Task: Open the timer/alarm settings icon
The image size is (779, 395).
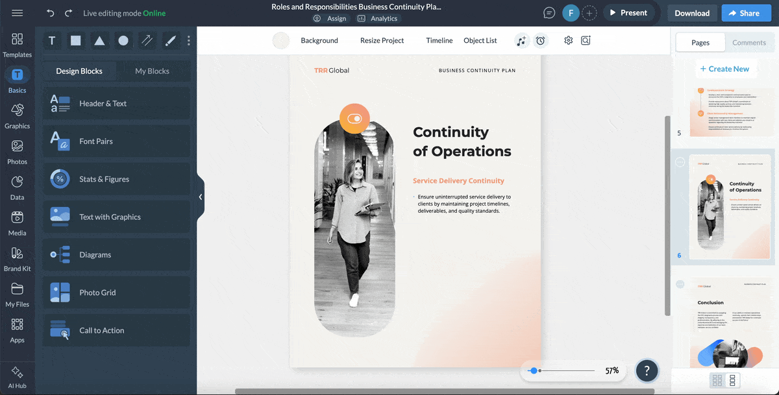Action: point(541,40)
